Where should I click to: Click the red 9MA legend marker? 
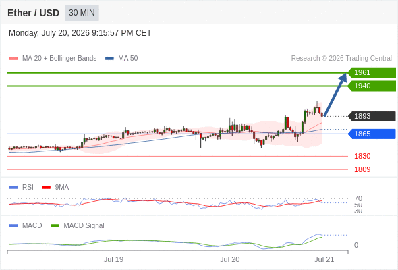tap(46, 188)
